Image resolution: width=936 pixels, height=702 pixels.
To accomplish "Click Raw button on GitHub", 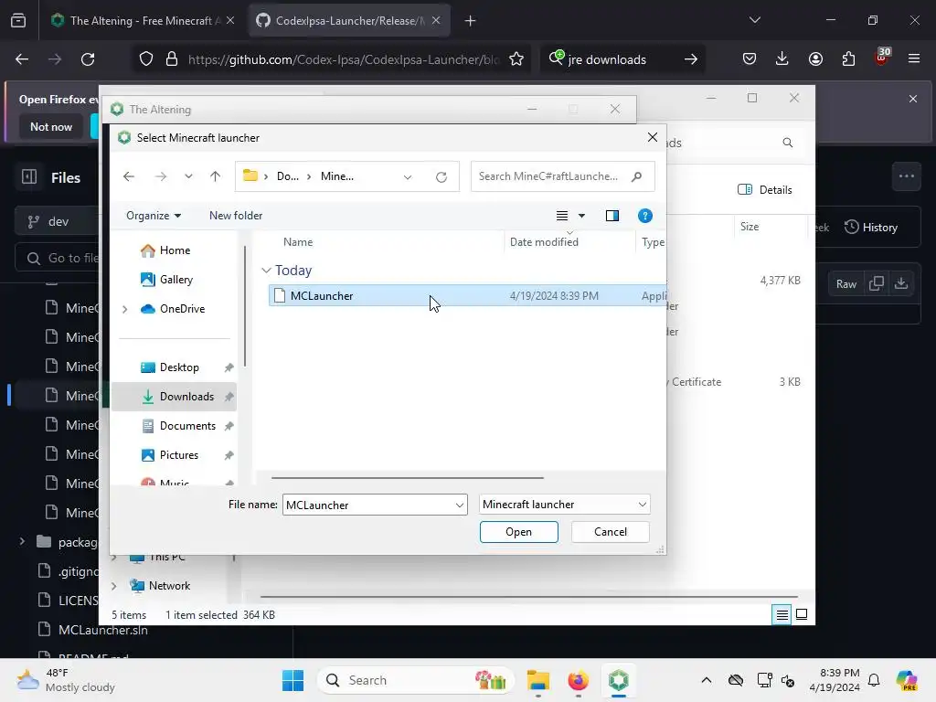I will coord(846,284).
